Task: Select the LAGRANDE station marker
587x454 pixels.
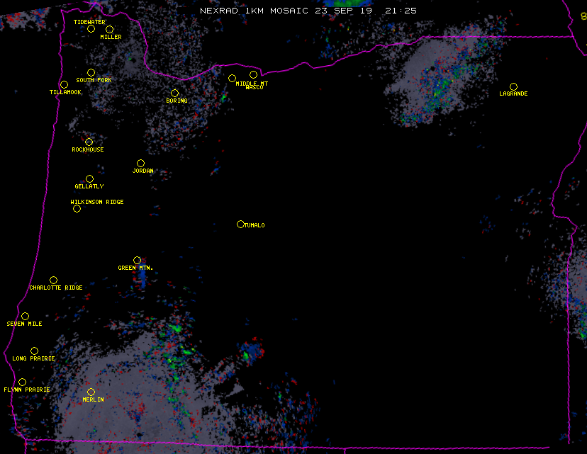Action: (x=513, y=86)
